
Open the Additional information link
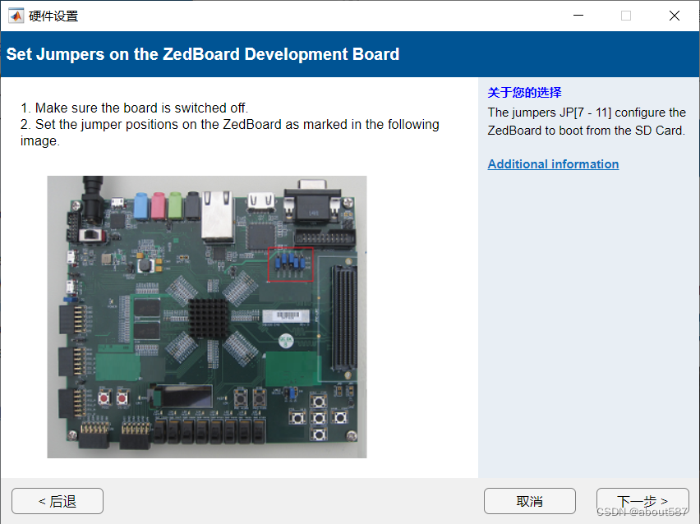pyautogui.click(x=553, y=164)
